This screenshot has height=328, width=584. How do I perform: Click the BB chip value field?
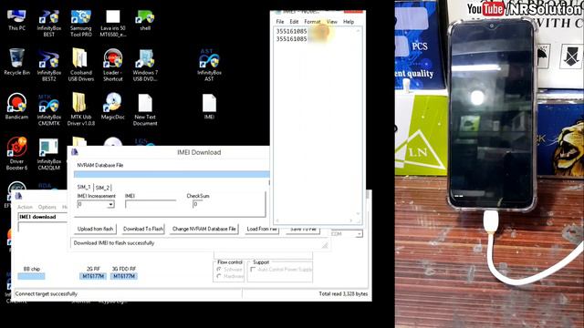(31, 276)
